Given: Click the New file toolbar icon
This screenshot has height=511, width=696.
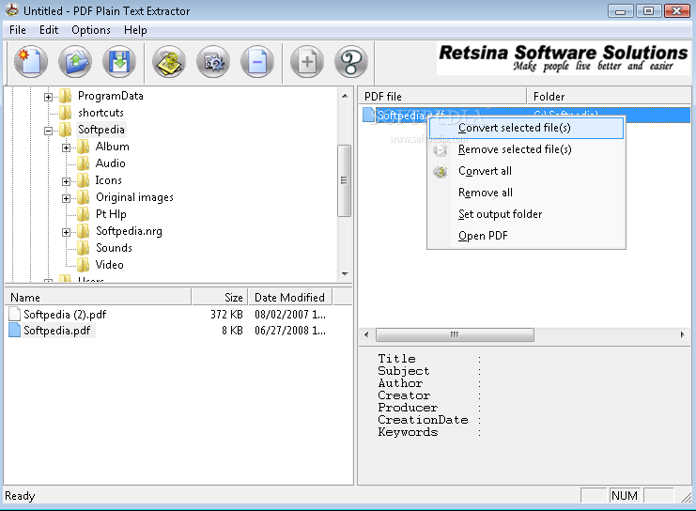Looking at the screenshot, I should (31, 63).
